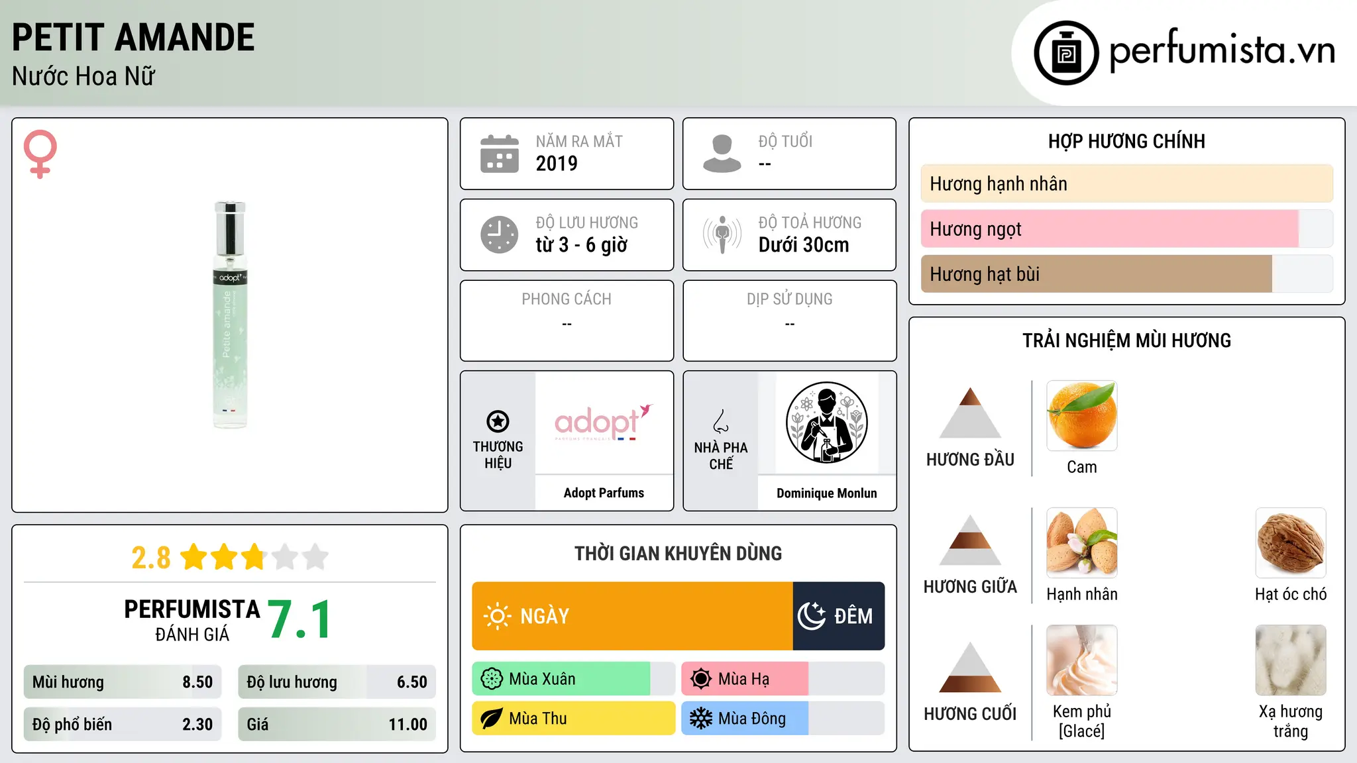Select the Xạ hương trắng note image
The width and height of the screenshot is (1357, 763).
click(x=1291, y=660)
